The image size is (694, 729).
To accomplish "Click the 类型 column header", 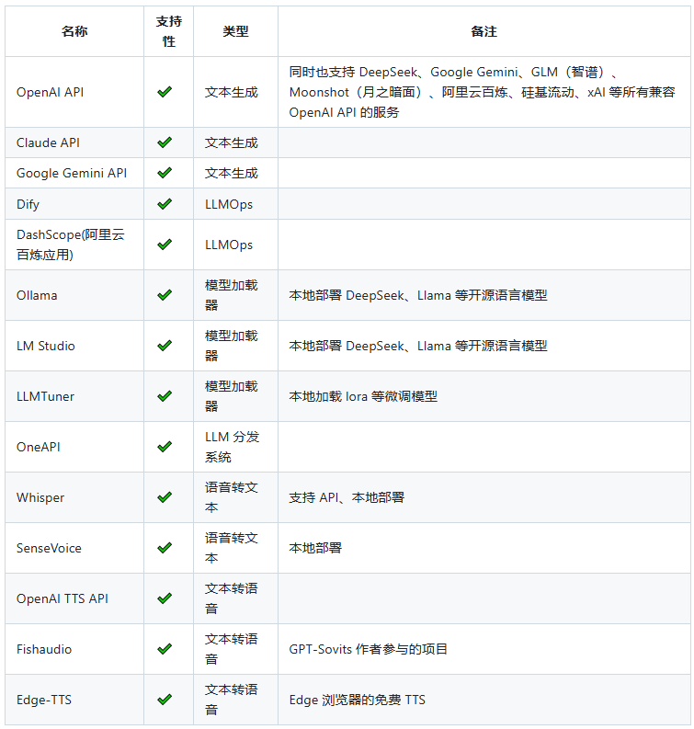I will pyautogui.click(x=235, y=31).
